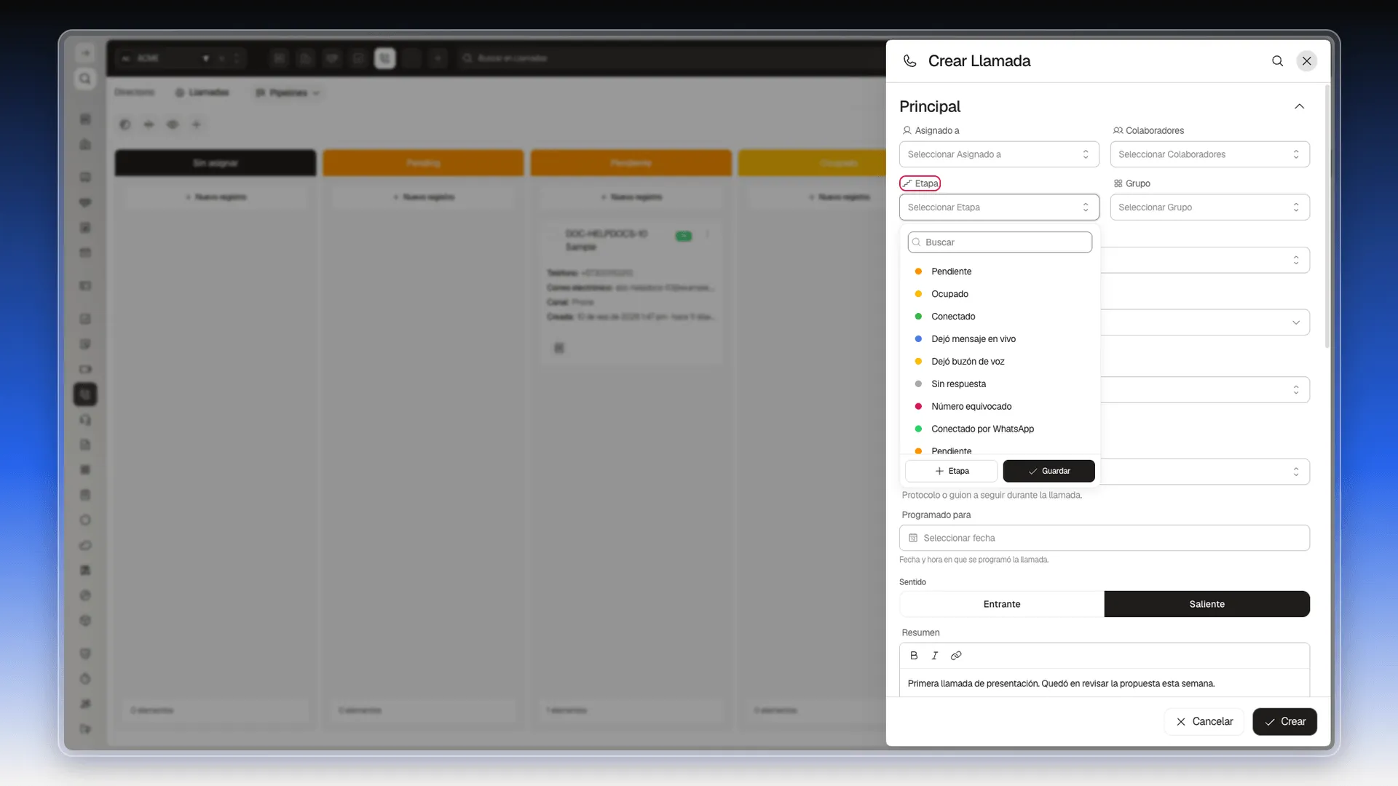This screenshot has width=1398, height=786.
Task: Open the Seleccionar Etapa dropdown
Action: pos(999,207)
